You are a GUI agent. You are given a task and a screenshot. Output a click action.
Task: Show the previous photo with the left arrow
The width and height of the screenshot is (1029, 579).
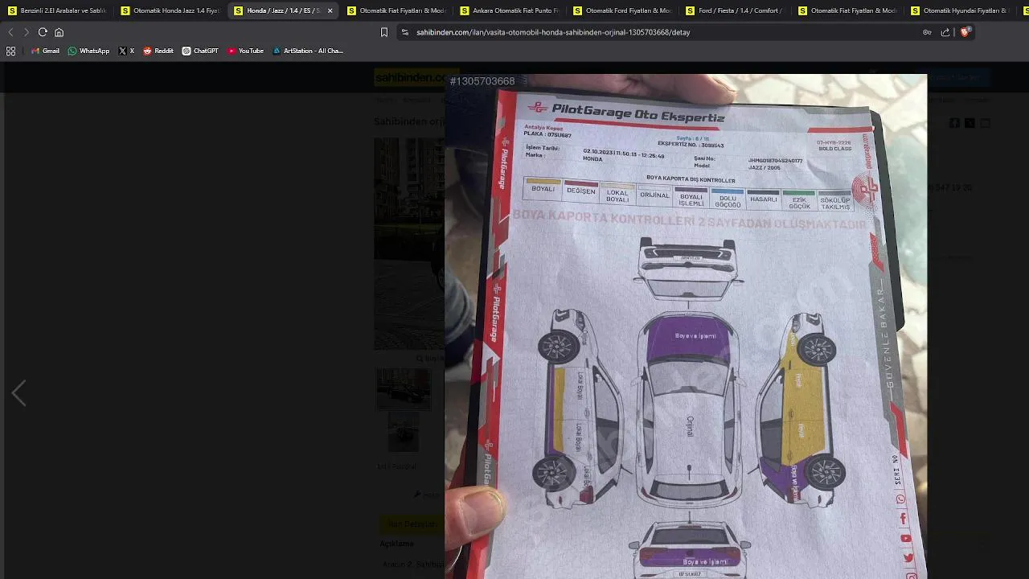19,393
